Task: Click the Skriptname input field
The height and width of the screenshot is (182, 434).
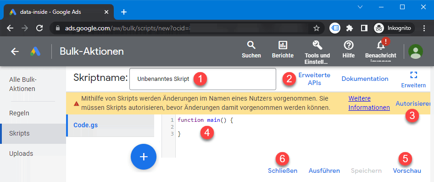Action: [203, 79]
